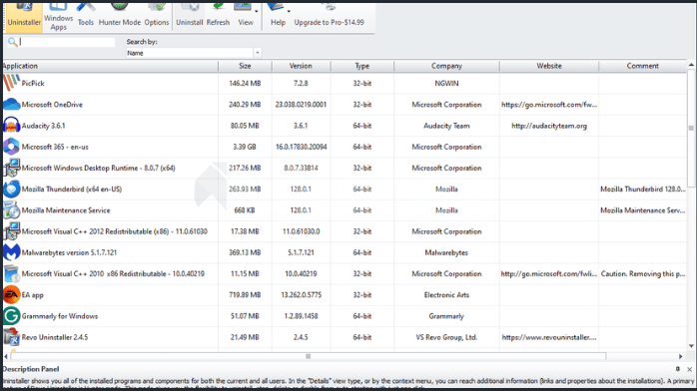Image resolution: width=697 pixels, height=391 pixels.
Task: Switch to Windows Apps view
Action: 58,17
